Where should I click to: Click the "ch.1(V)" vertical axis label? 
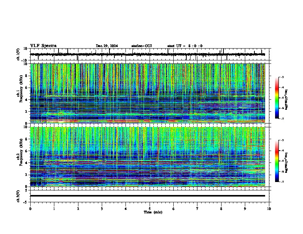click(18, 54)
